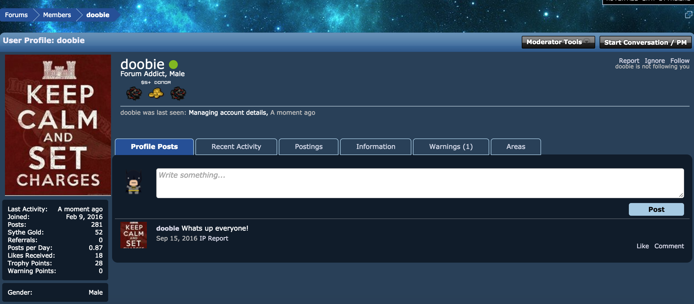Go to Members in the breadcrumb
694x304 pixels.
point(57,15)
